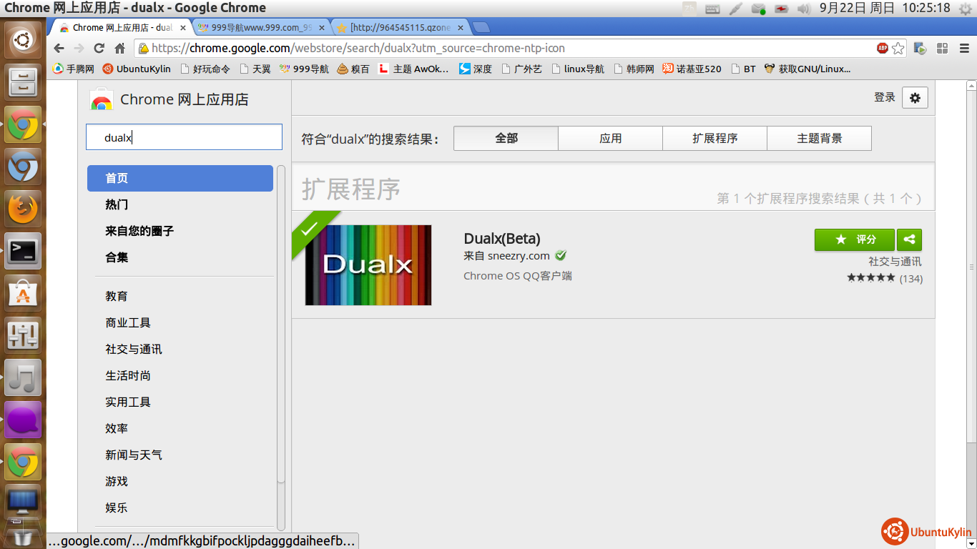Select 热门 in the left sidebar

117,204
